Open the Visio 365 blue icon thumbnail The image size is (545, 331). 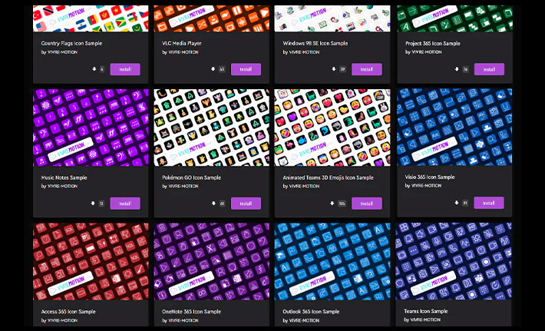[x=454, y=127]
